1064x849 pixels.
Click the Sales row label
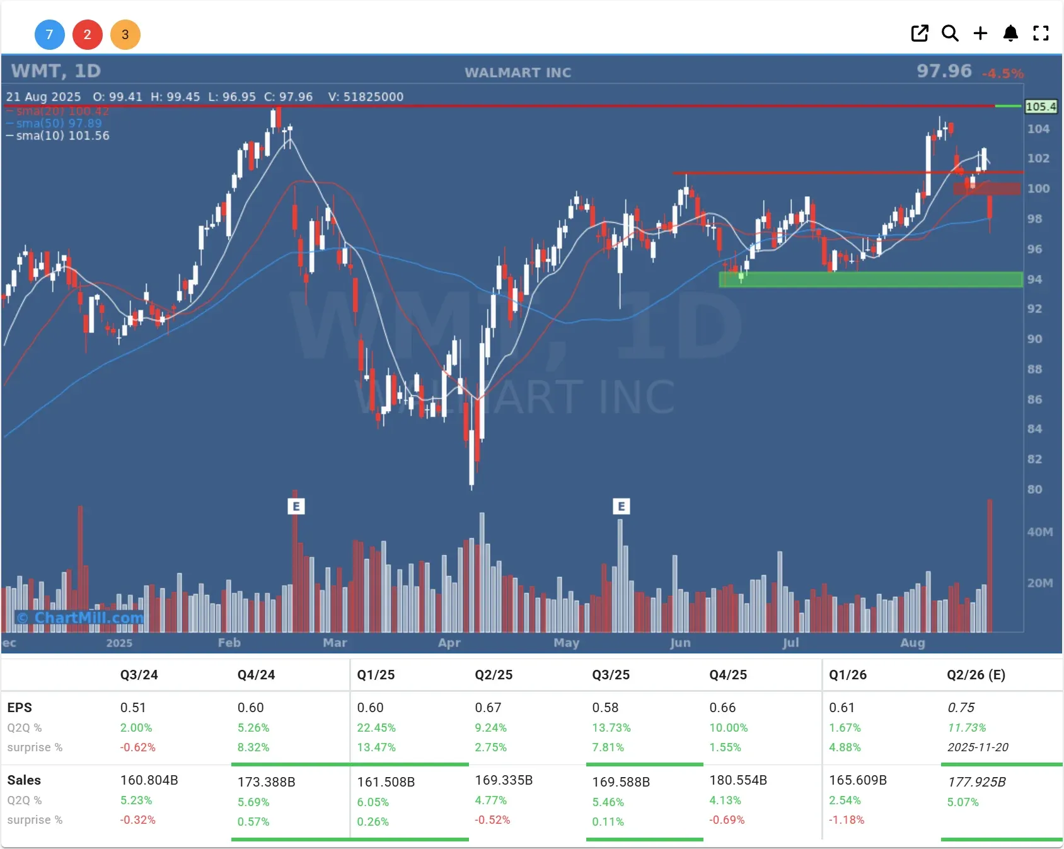(x=24, y=780)
